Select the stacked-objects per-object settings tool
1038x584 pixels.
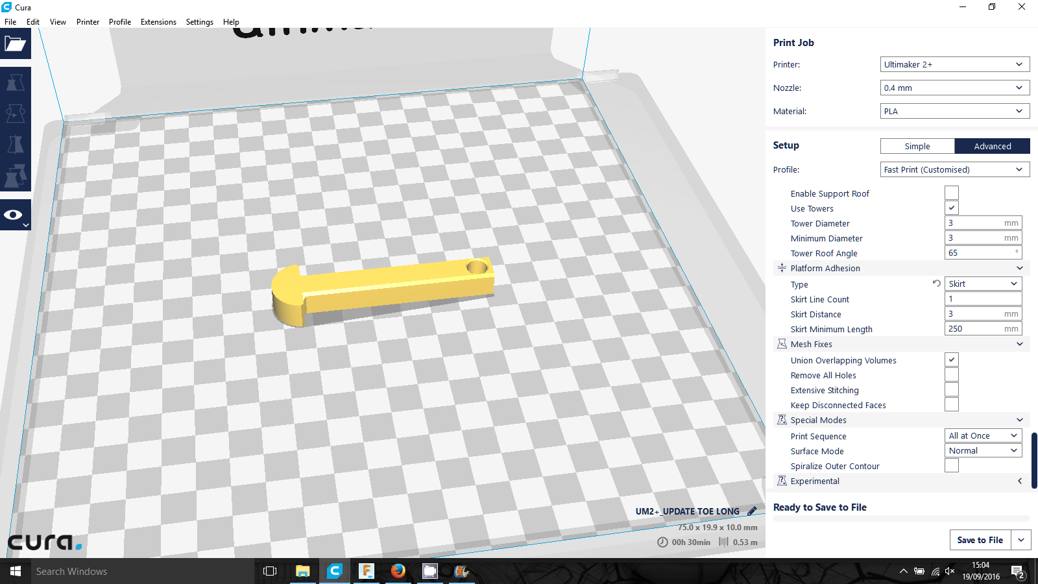15,175
